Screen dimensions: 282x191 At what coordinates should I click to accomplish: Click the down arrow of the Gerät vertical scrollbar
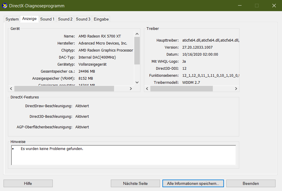pos(137,83)
